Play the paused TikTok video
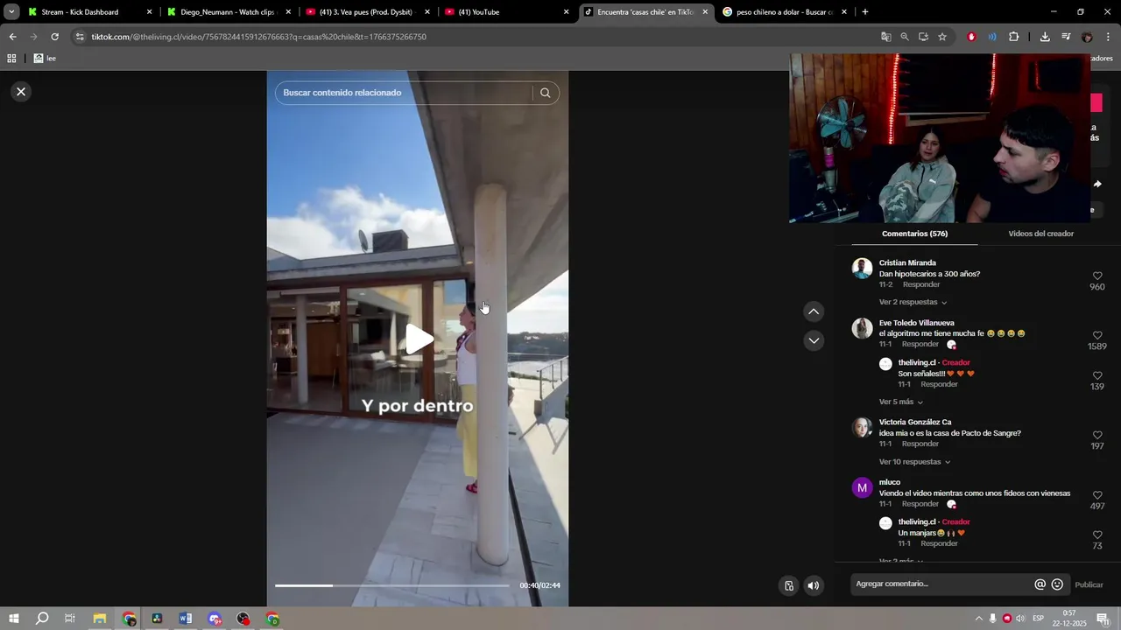 point(419,339)
